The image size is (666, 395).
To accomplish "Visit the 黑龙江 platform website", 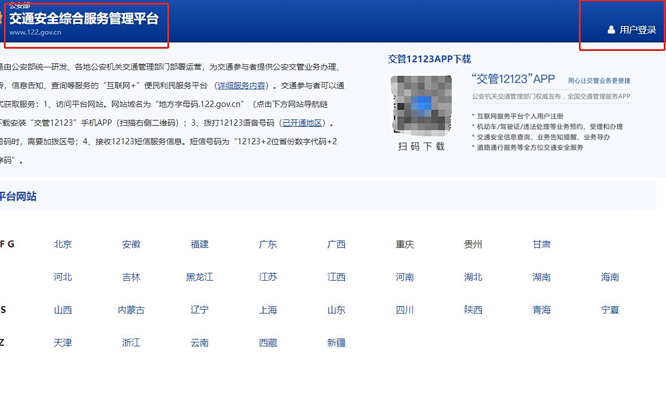I will click(199, 277).
